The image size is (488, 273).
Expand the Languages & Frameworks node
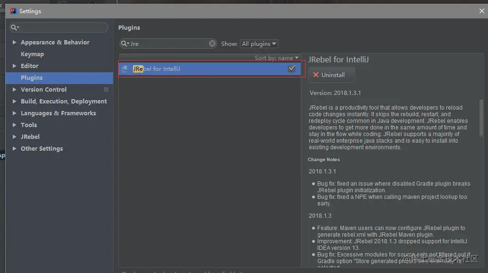[14, 113]
